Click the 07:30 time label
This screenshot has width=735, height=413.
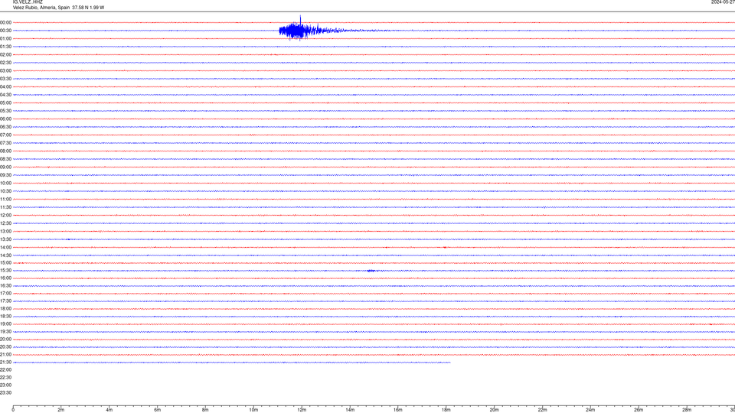coord(5,143)
